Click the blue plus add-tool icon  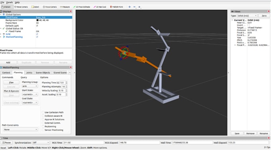click(x=130, y=7)
